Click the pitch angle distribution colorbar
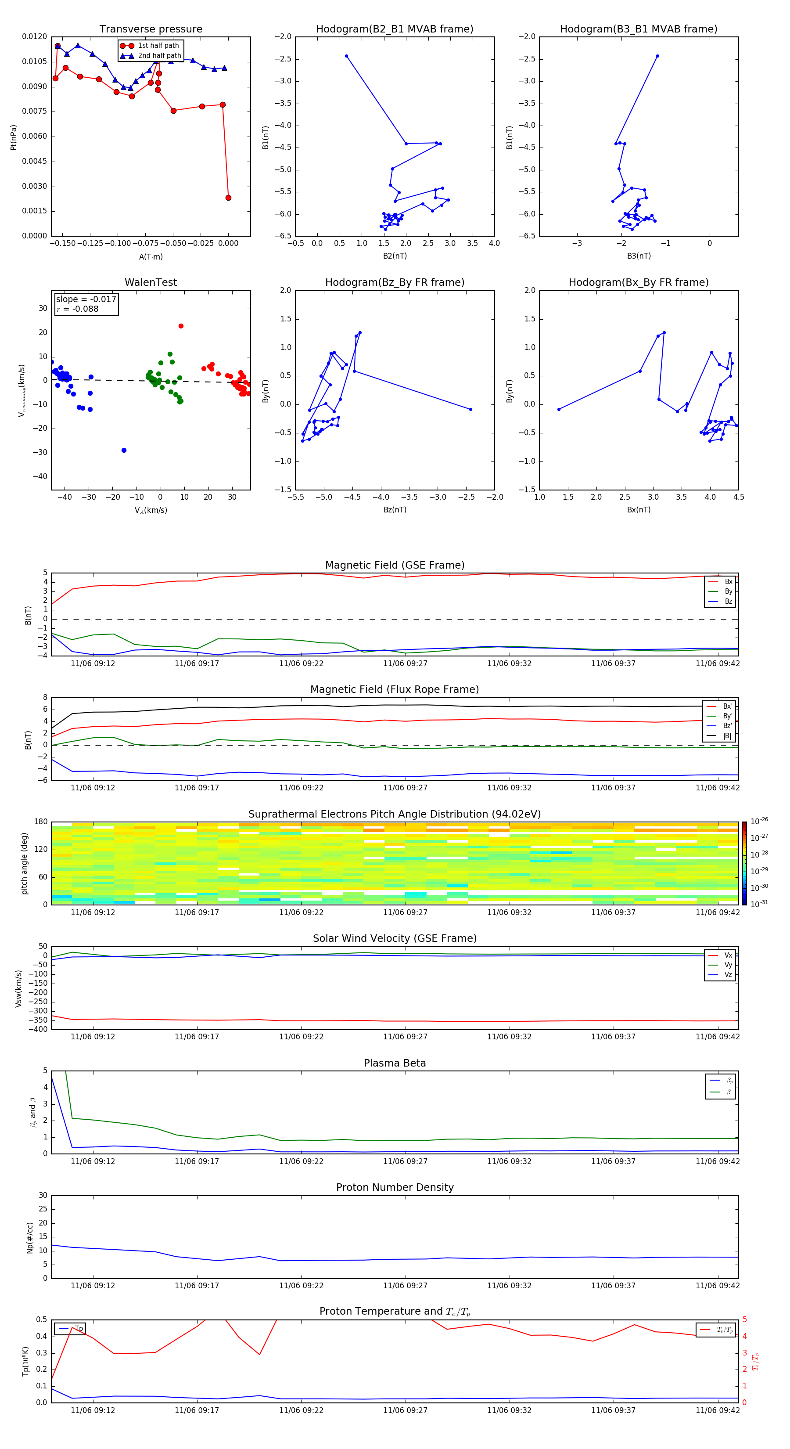The width and height of the screenshot is (790, 1449). [744, 863]
